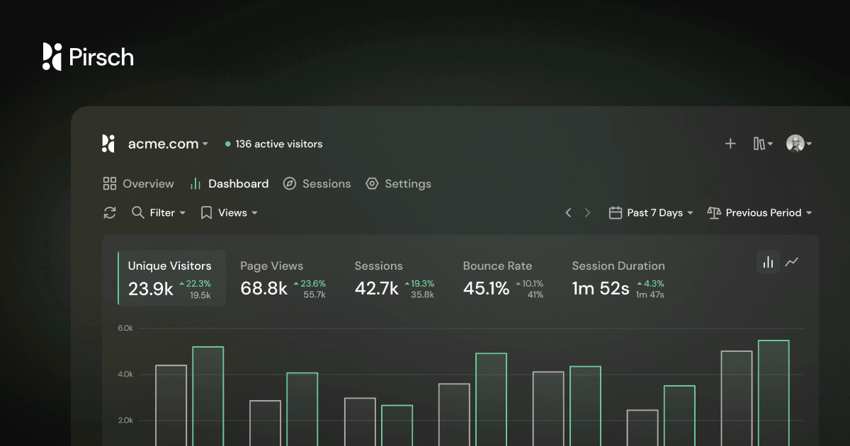The width and height of the screenshot is (850, 446).
Task: Click the plus icon to add a website
Action: [x=730, y=143]
